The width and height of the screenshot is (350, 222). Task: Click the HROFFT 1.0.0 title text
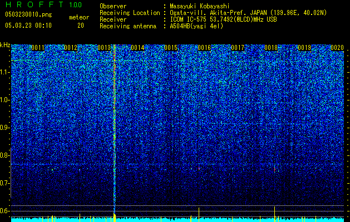click(x=43, y=4)
